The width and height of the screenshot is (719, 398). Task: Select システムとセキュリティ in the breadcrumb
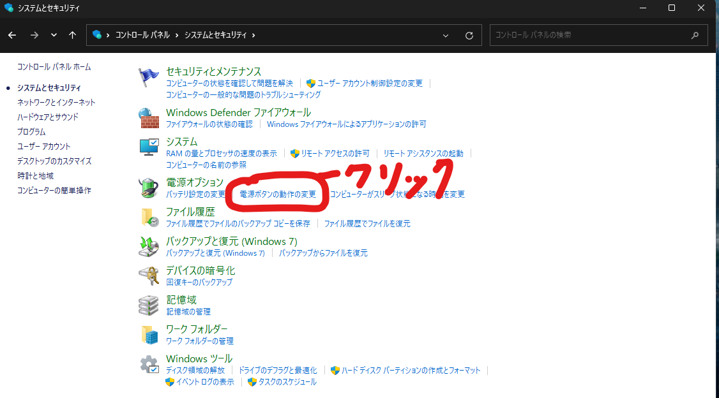click(216, 35)
